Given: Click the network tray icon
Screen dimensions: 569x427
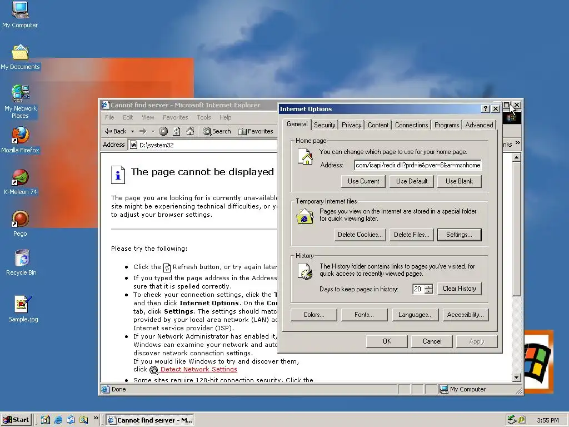Looking at the screenshot, I should click(x=512, y=420).
